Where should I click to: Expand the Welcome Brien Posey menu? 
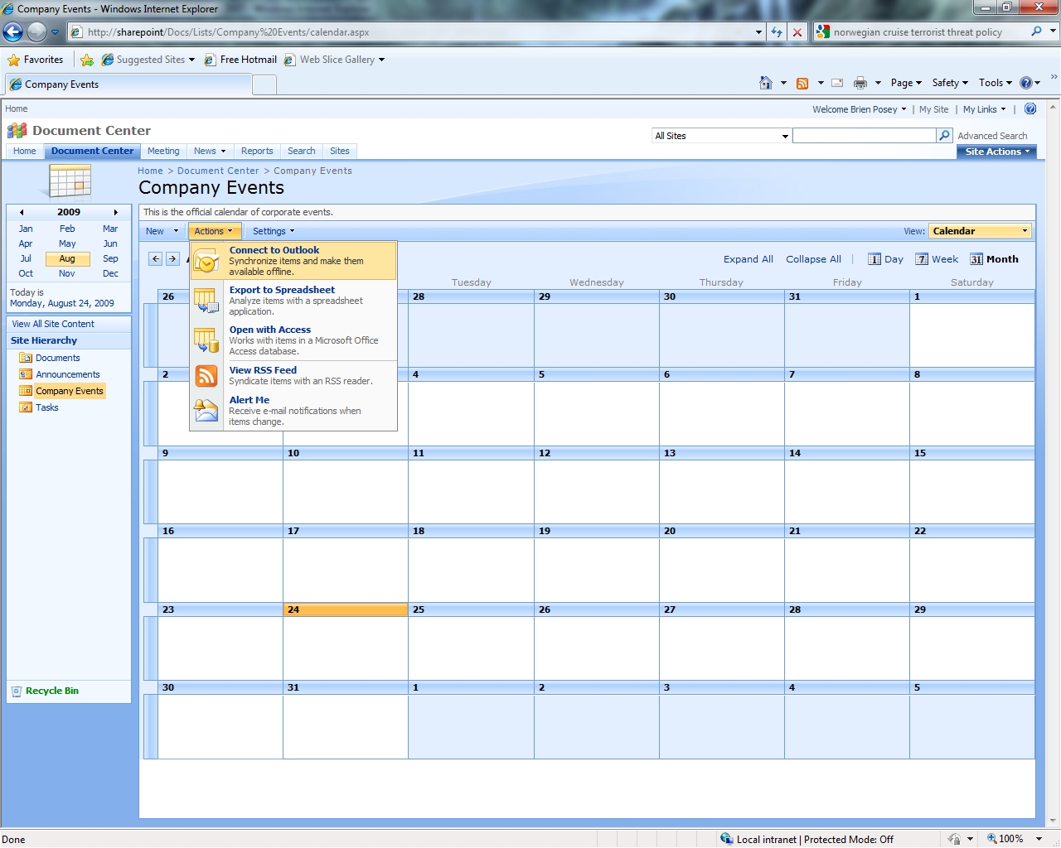click(860, 109)
